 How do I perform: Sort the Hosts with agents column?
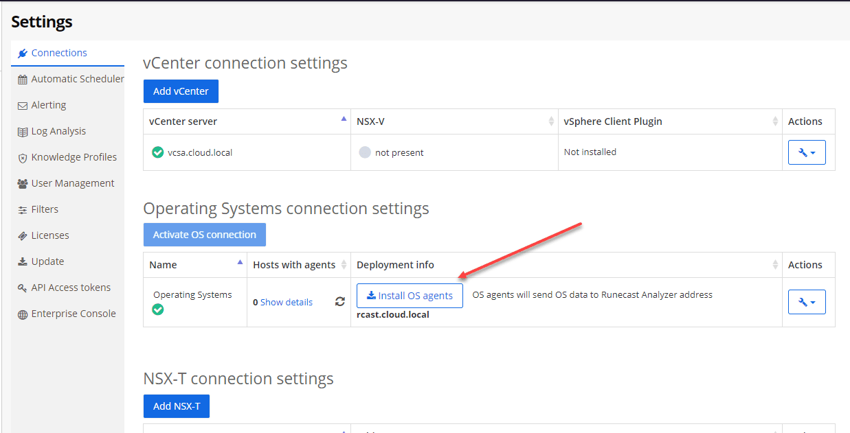344,265
